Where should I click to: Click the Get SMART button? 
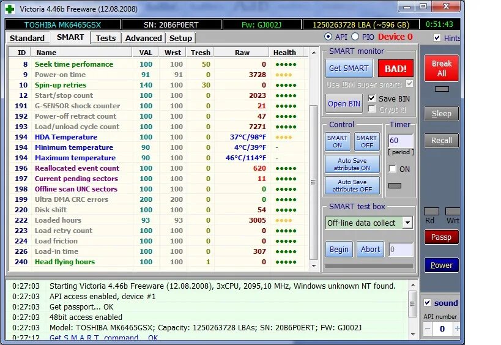(x=349, y=69)
